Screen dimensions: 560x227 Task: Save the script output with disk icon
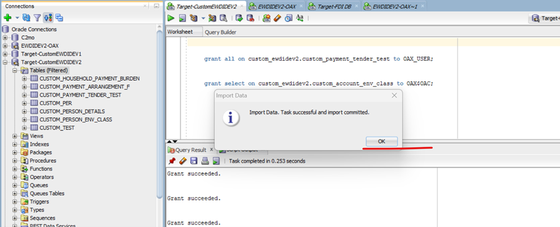[x=193, y=161]
